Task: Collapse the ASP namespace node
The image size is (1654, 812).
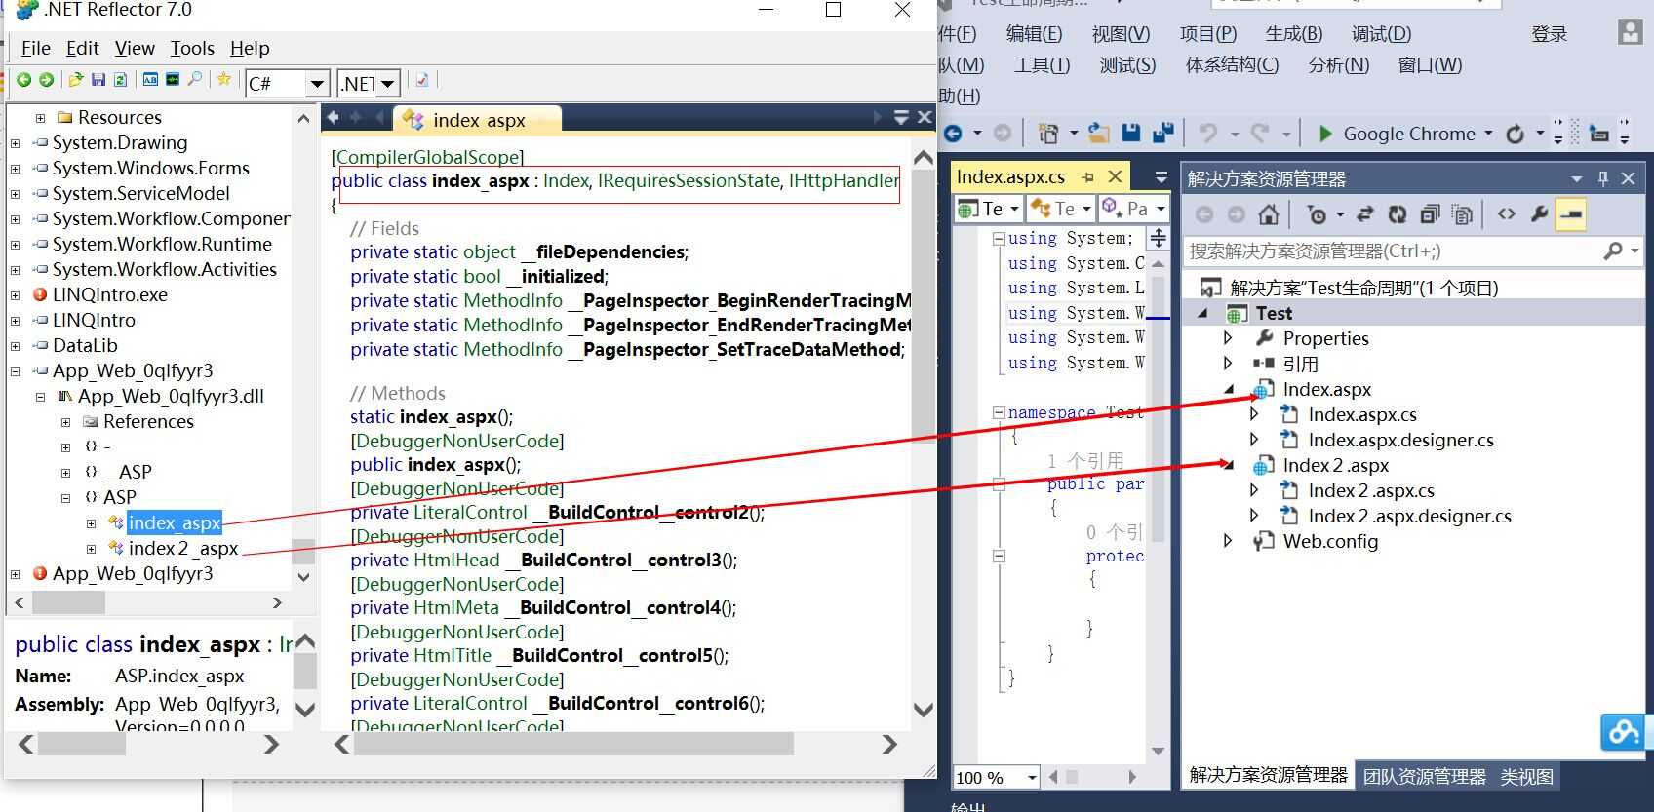Action: [x=66, y=497]
